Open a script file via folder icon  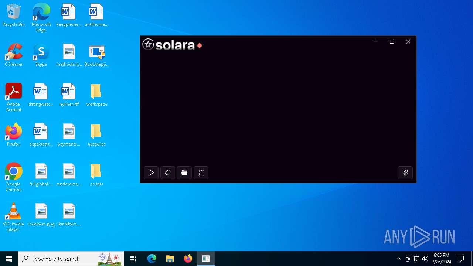point(184,173)
